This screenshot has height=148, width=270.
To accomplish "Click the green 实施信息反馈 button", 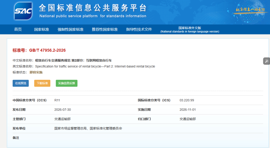I will (x=67, y=83).
